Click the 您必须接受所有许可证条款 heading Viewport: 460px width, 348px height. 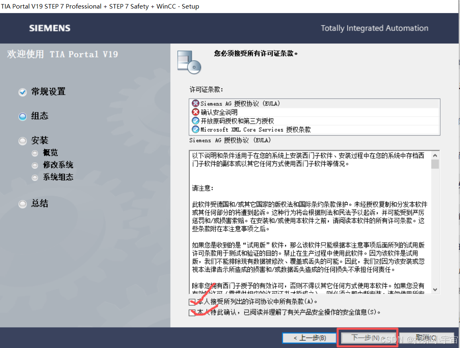point(256,53)
